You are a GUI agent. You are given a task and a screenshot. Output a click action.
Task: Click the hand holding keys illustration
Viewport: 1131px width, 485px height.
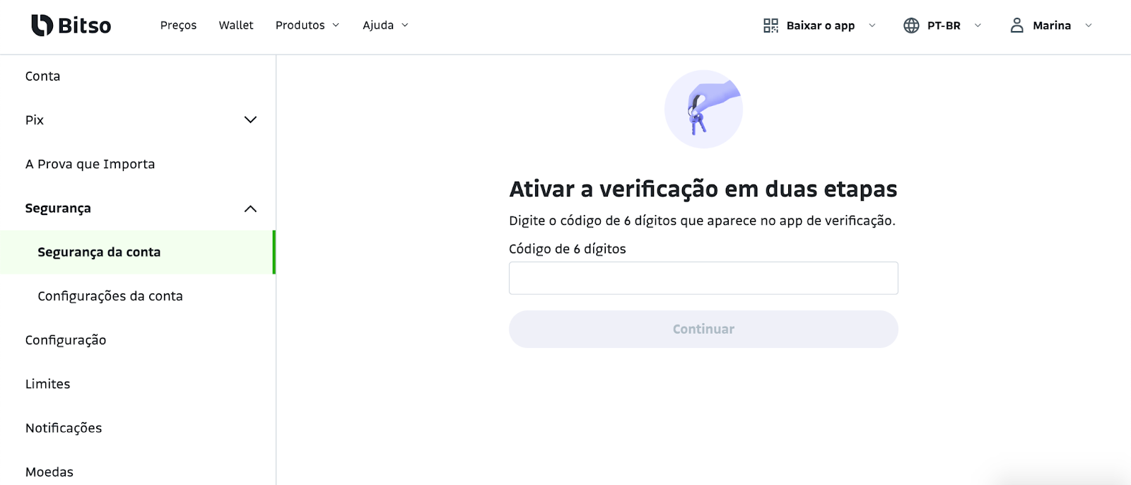pos(703,109)
